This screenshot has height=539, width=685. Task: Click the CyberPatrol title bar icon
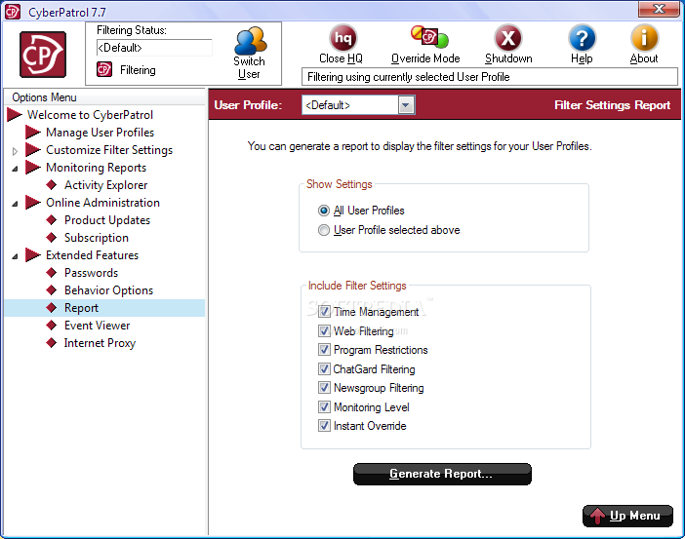coord(13,12)
